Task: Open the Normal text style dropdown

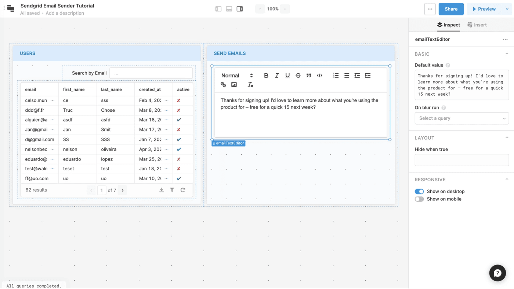Action: tap(237, 75)
